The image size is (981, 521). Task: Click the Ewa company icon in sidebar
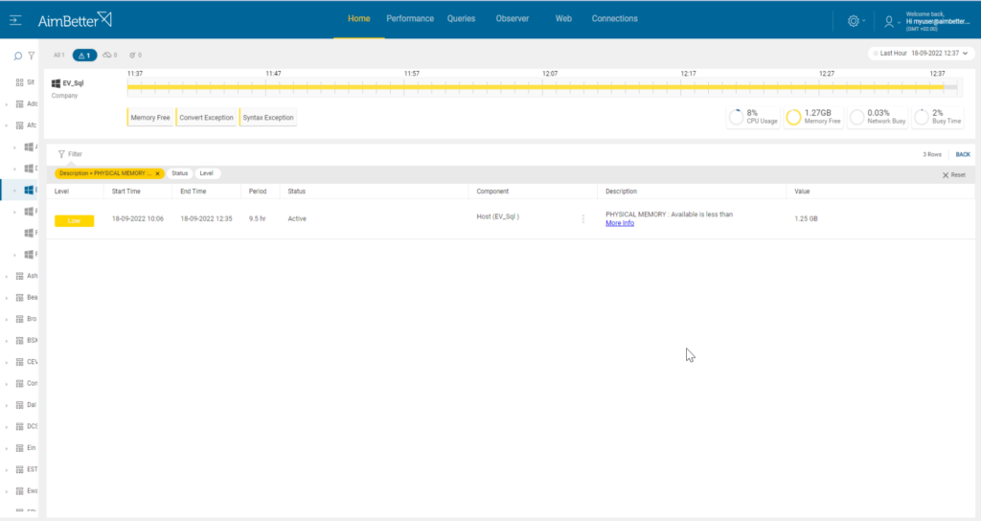click(19, 491)
